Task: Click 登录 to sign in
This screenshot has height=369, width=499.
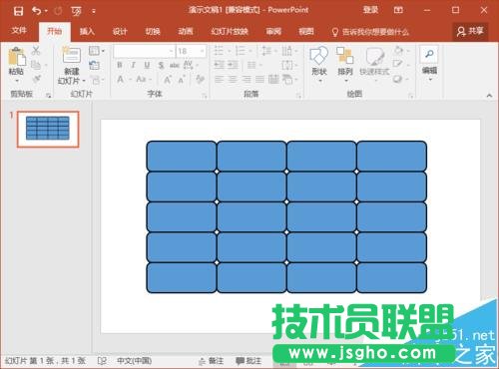Action: click(x=370, y=10)
